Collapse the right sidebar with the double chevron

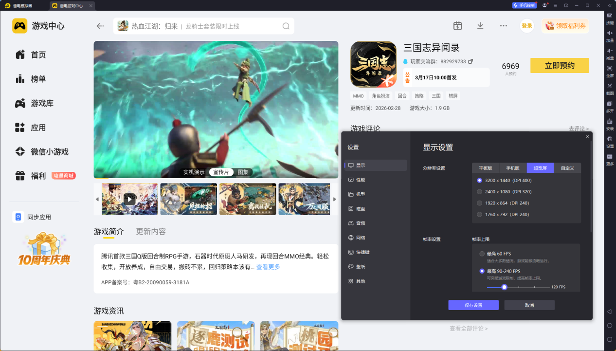click(610, 5)
